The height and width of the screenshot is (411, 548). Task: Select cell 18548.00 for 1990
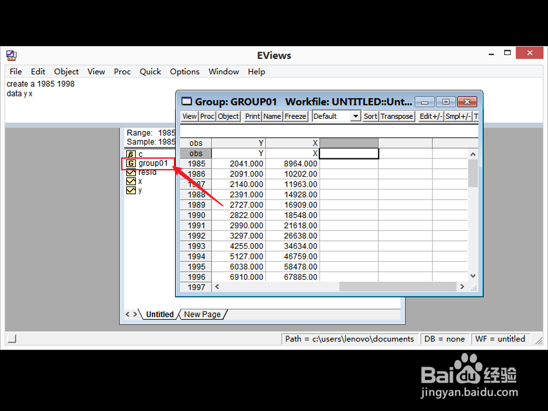tap(293, 215)
